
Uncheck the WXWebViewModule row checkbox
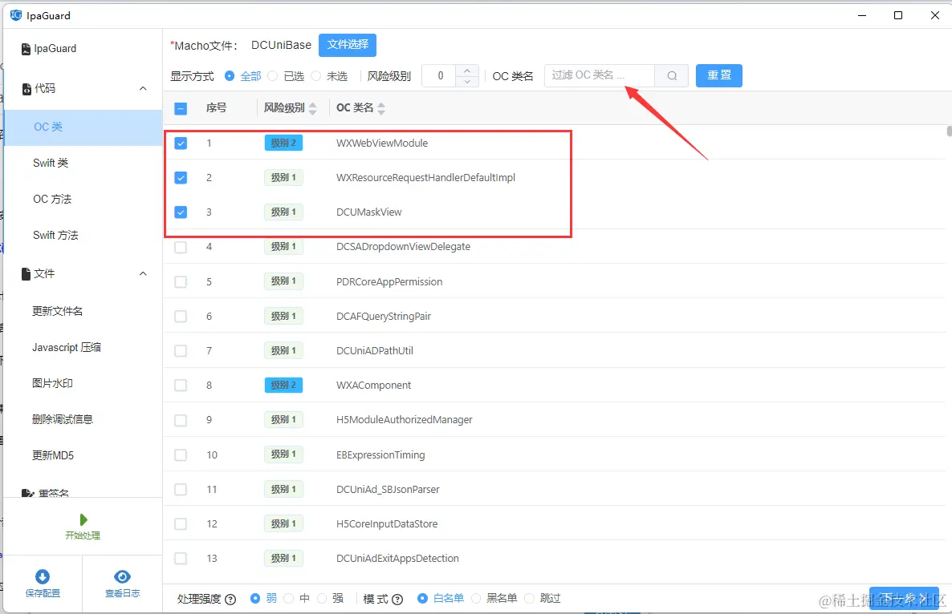pos(181,143)
